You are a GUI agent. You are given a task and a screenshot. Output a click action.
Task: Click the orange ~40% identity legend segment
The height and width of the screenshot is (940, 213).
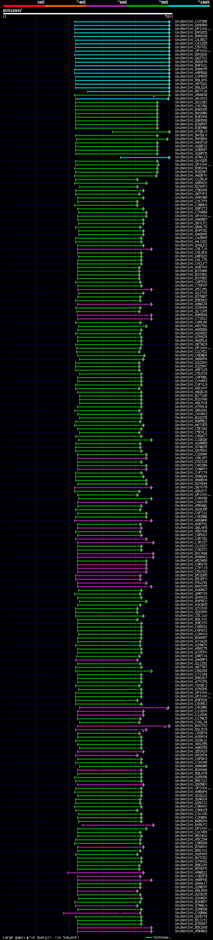(65, 6)
